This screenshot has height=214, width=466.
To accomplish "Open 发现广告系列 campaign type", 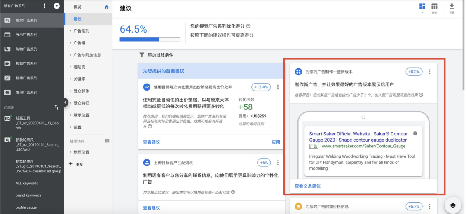I will (26, 92).
